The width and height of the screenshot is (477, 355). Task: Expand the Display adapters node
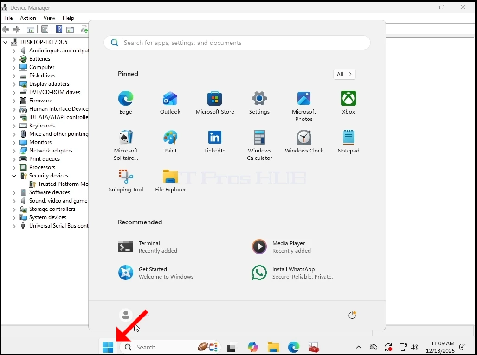coord(14,84)
